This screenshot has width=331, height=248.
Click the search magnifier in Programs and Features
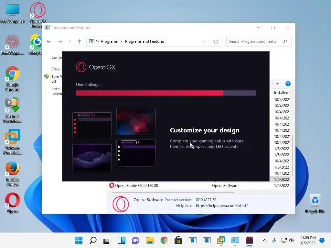(x=285, y=41)
